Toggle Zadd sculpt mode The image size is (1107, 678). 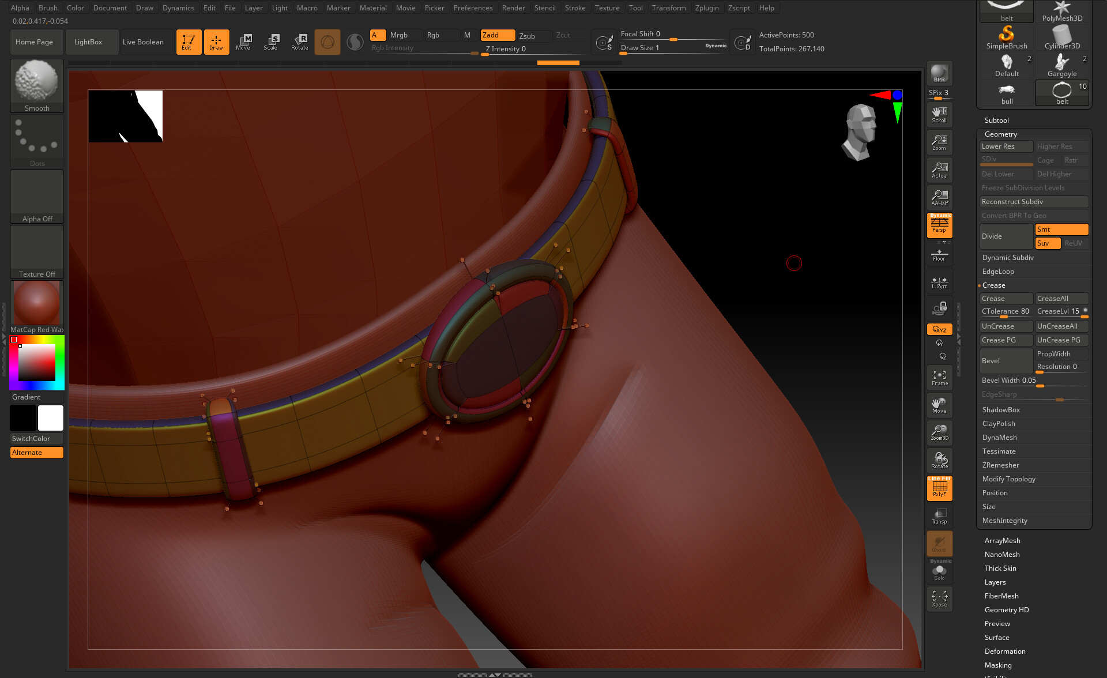point(498,35)
